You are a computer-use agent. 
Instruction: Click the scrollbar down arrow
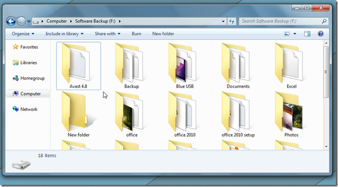coord(326,146)
